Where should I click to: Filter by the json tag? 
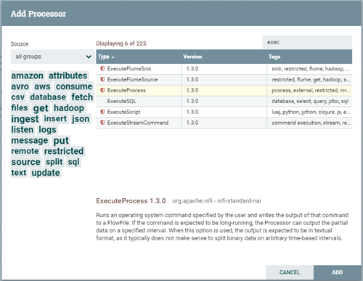pos(81,119)
